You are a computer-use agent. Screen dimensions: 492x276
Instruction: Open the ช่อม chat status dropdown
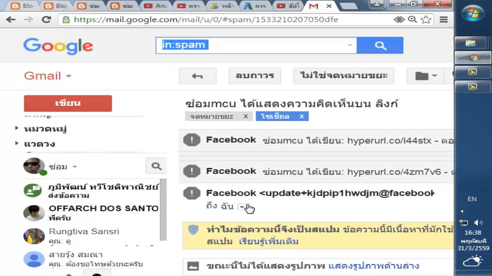pyautogui.click(x=75, y=167)
